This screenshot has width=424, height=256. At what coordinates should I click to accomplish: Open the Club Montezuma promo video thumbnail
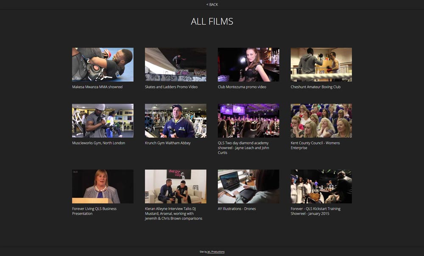[248, 64]
